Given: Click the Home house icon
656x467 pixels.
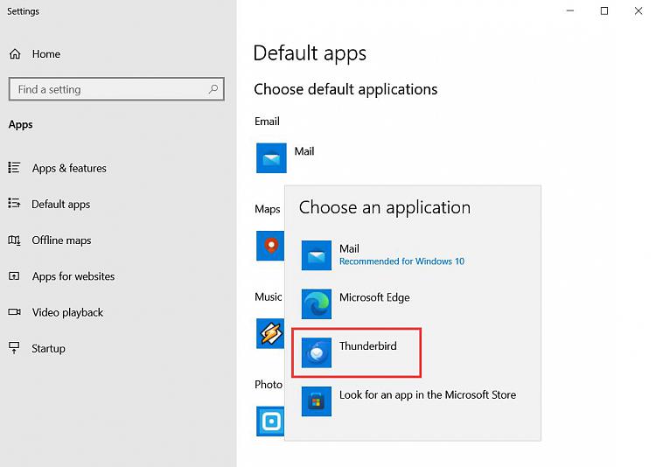Looking at the screenshot, I should point(15,54).
